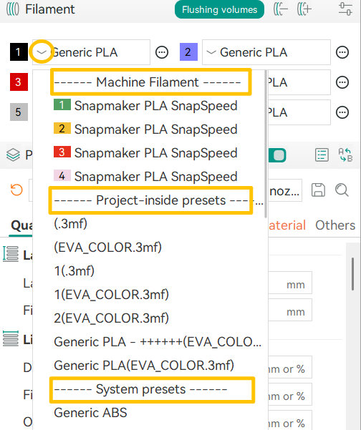
Task: Click the dropdown list scrollbar
Action: 266,144
